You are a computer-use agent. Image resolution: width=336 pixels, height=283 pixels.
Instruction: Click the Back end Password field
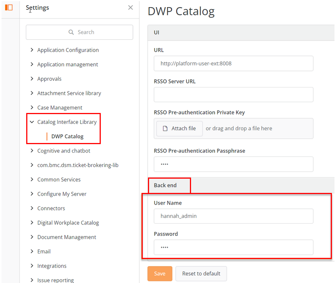(x=234, y=247)
